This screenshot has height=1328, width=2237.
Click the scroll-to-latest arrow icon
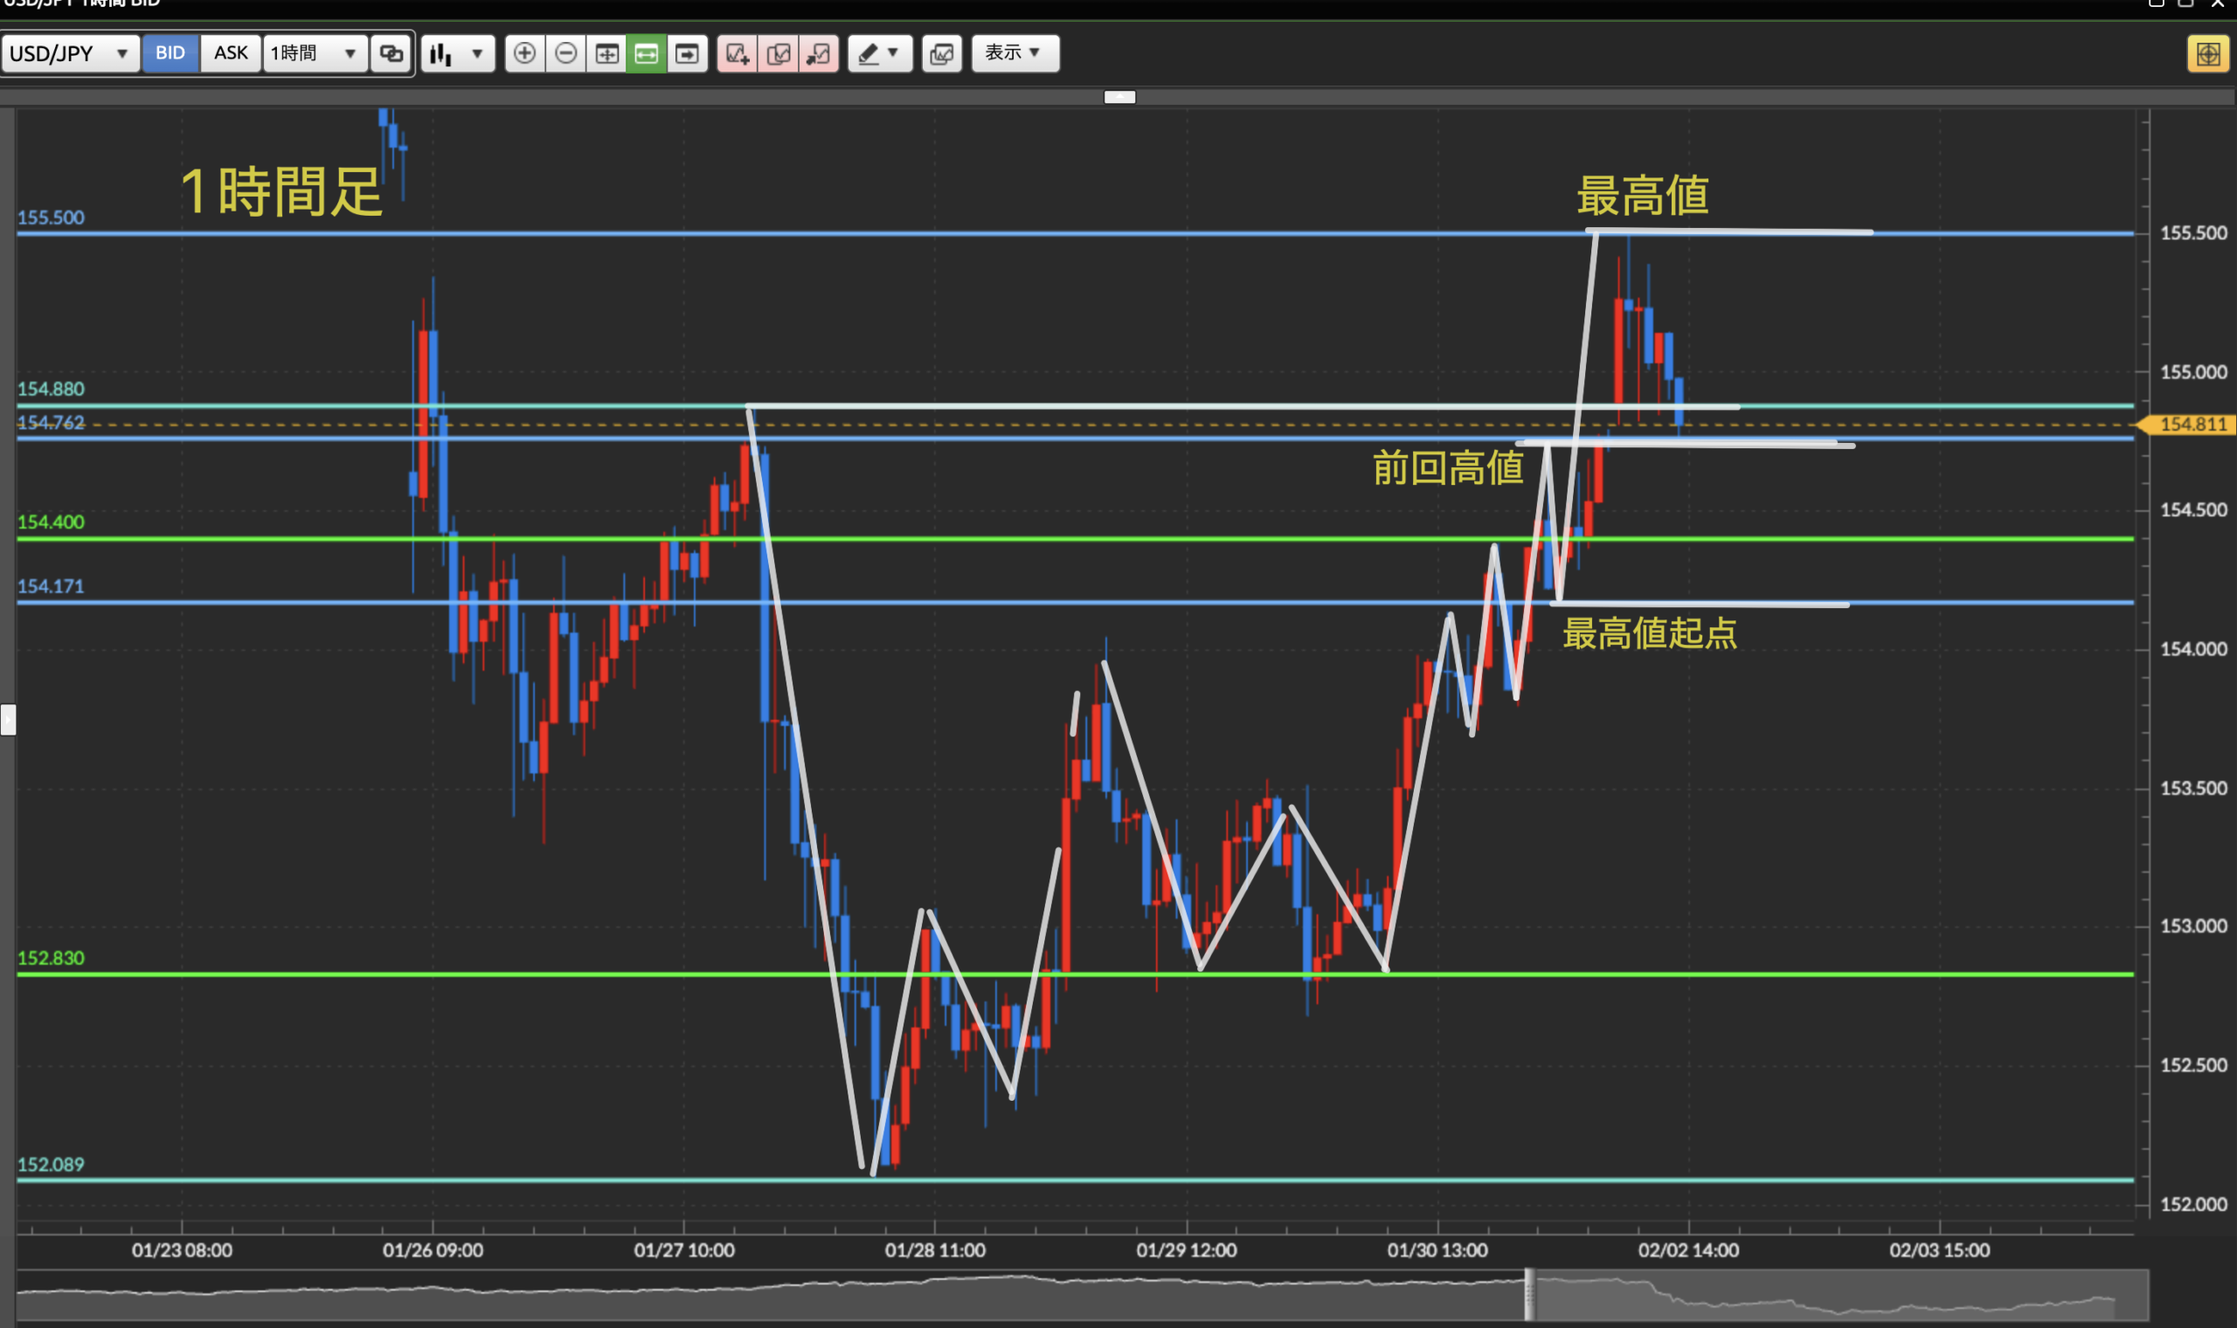pos(687,53)
